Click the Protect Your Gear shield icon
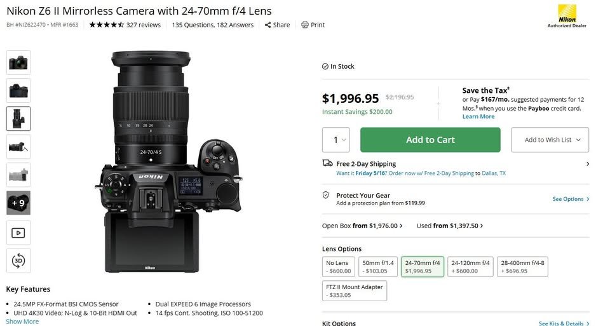The height and width of the screenshot is (326, 610). coord(326,195)
